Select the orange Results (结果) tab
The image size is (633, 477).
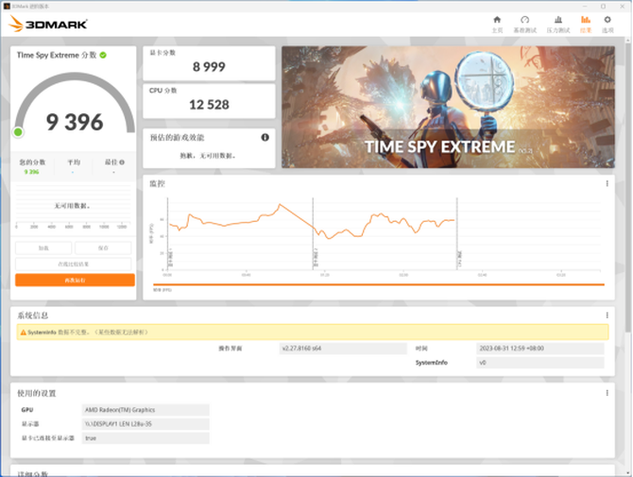586,25
